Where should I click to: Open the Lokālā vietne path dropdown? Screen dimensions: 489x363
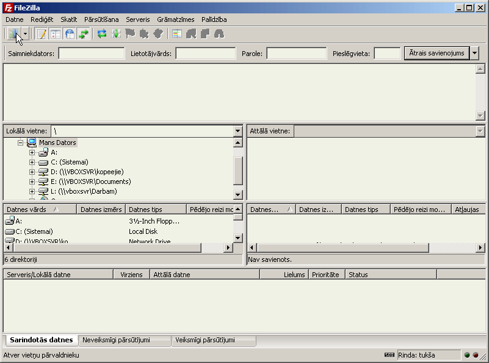(237, 131)
